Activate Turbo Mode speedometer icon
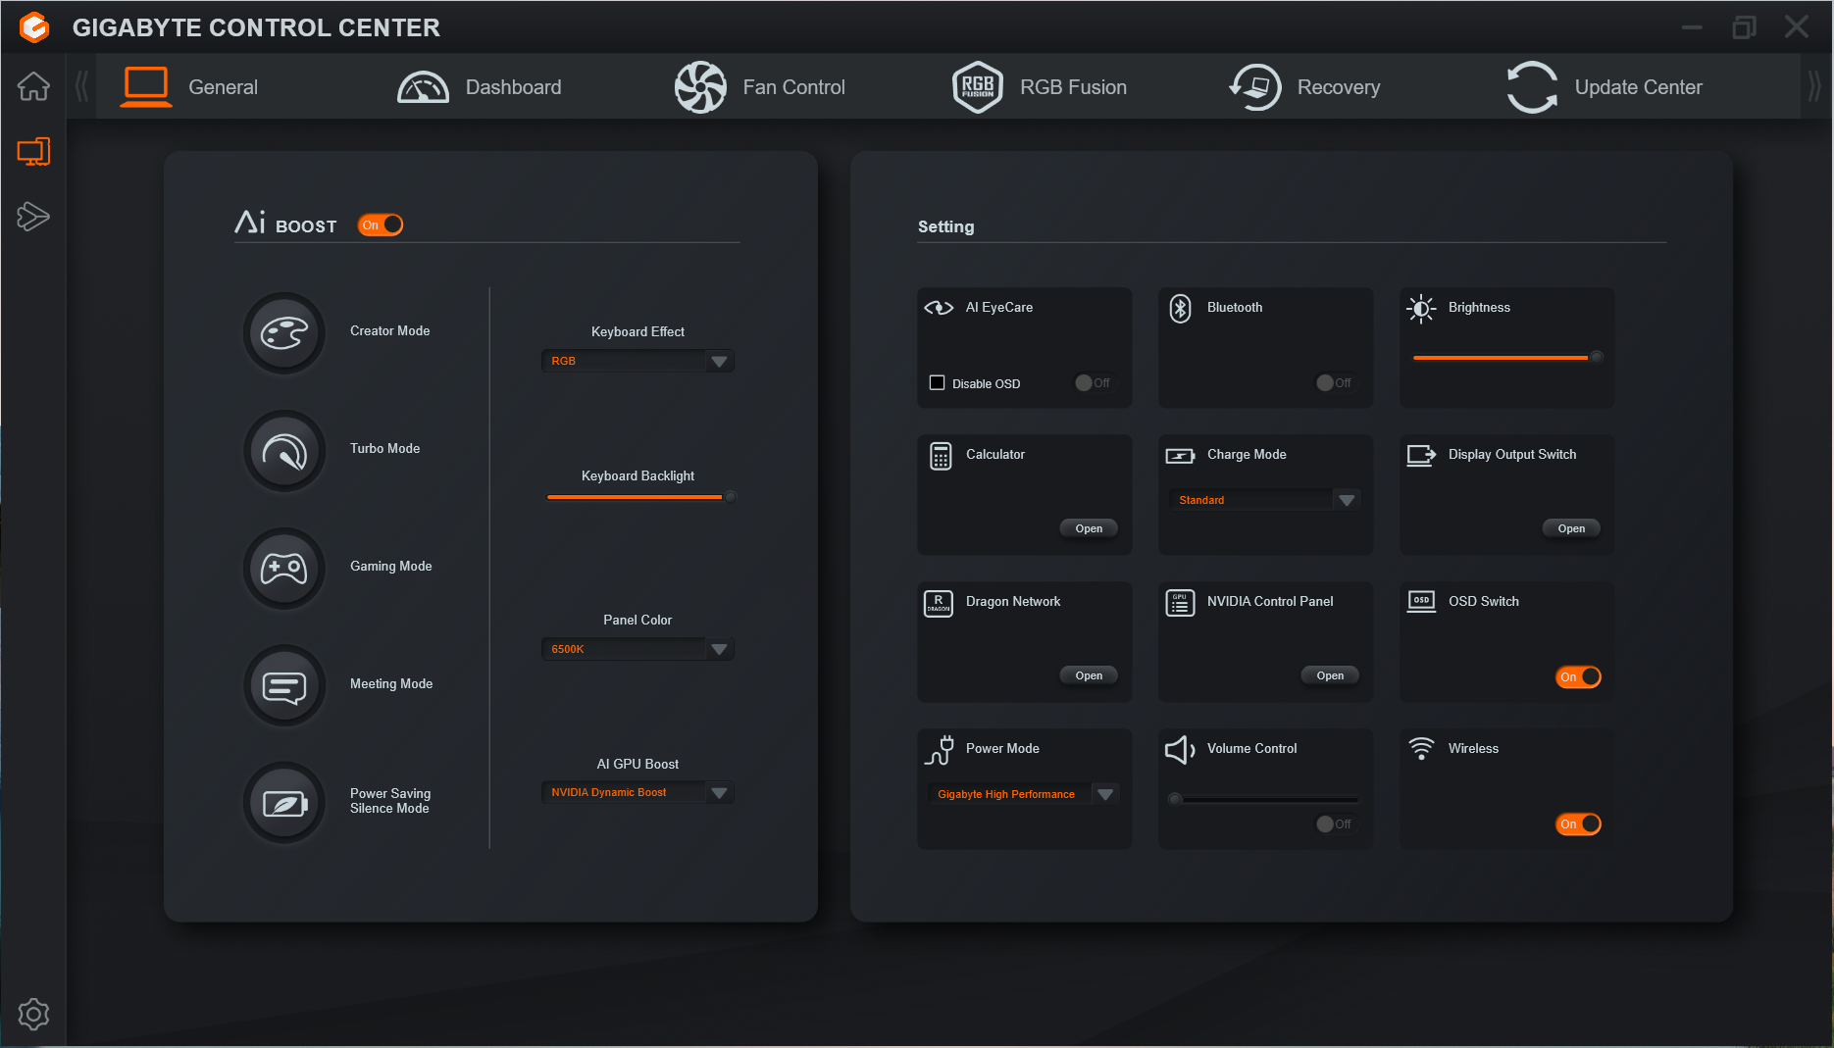 pos(284,451)
